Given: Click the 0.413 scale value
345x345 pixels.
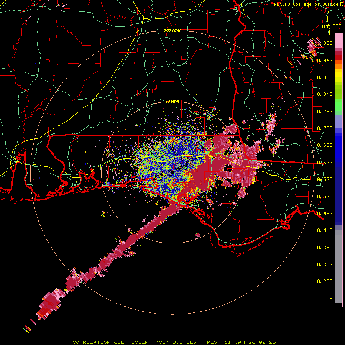Looking at the screenshot, I should (325, 230).
